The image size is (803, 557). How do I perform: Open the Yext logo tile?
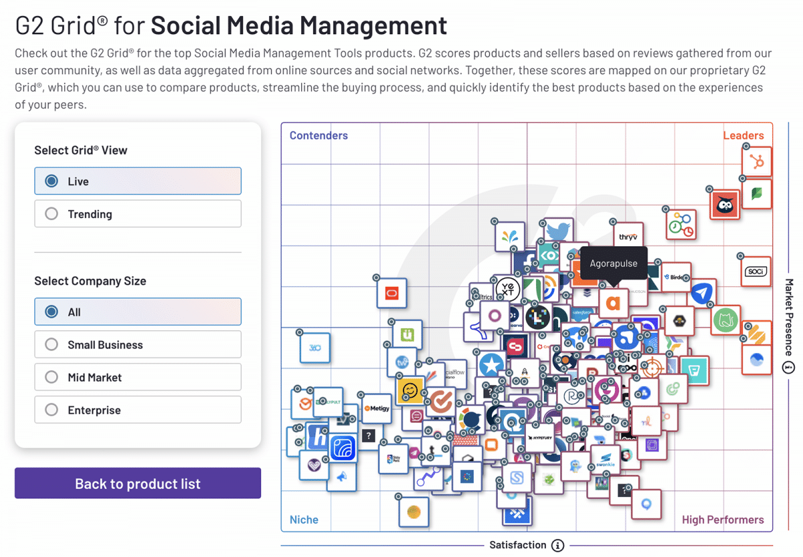coord(507,290)
